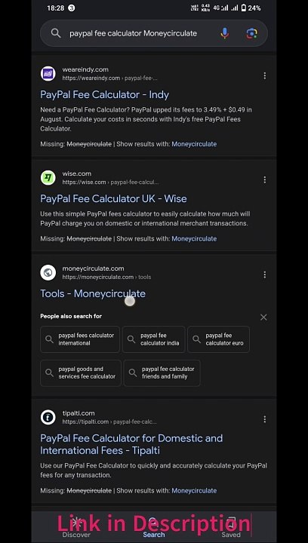Open PayPal Fee Calculator UK - Wise link
Screen dimensions: 308x543
coord(113,198)
